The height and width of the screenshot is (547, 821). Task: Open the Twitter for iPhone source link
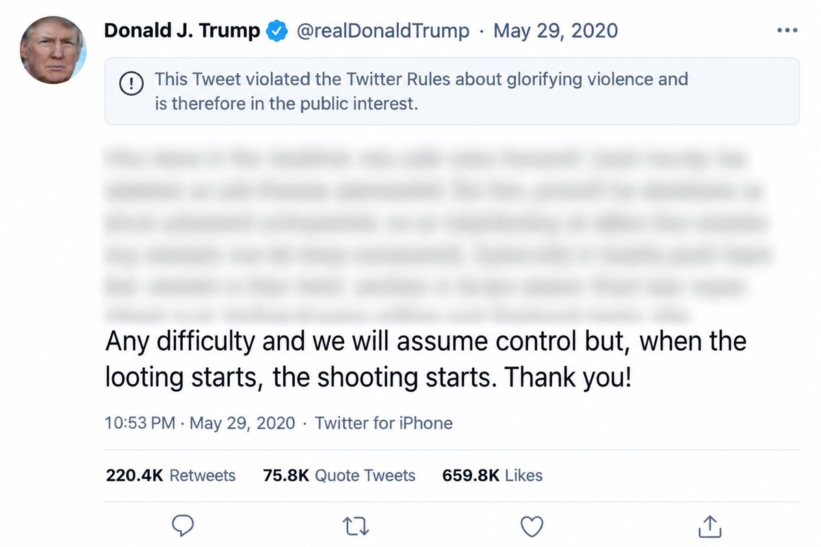(383, 423)
